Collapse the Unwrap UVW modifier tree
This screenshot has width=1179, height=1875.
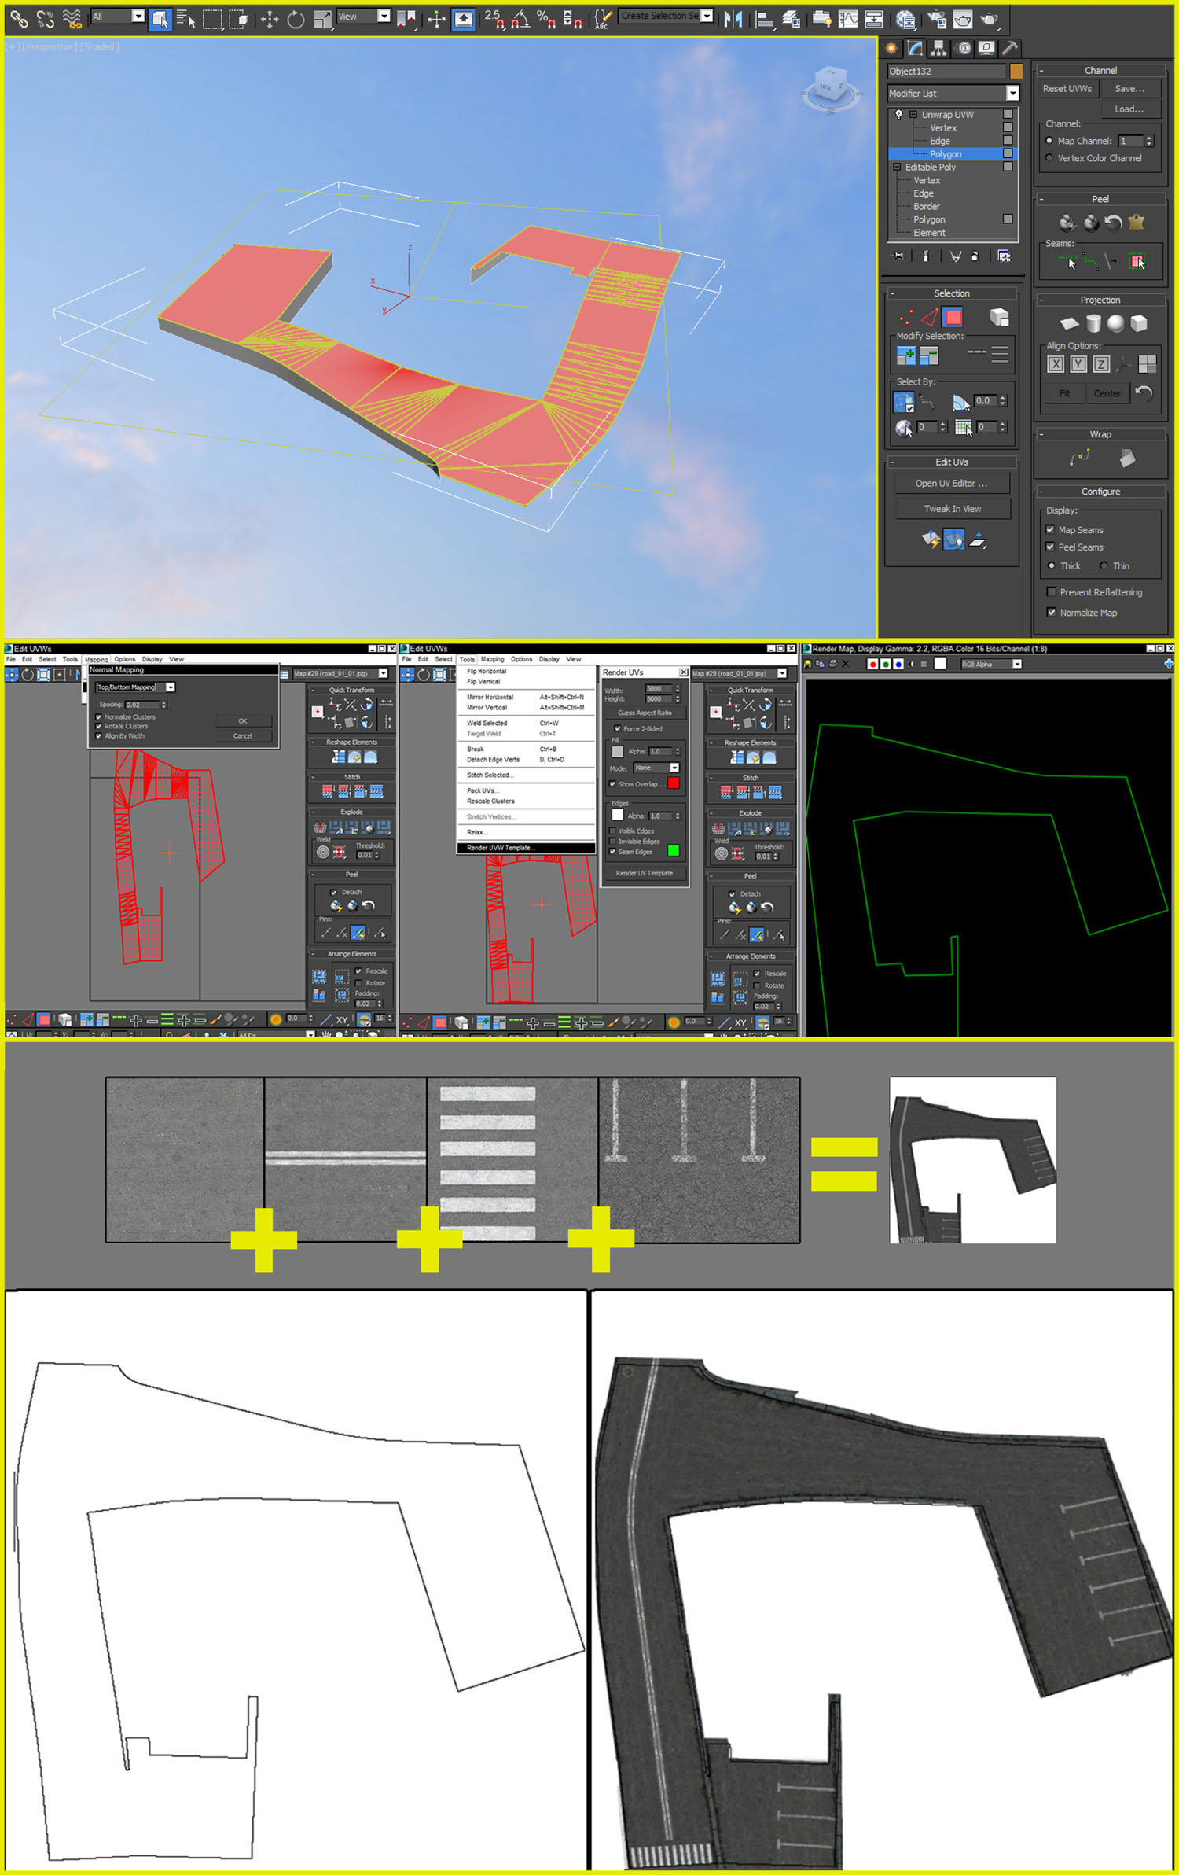pos(913,115)
